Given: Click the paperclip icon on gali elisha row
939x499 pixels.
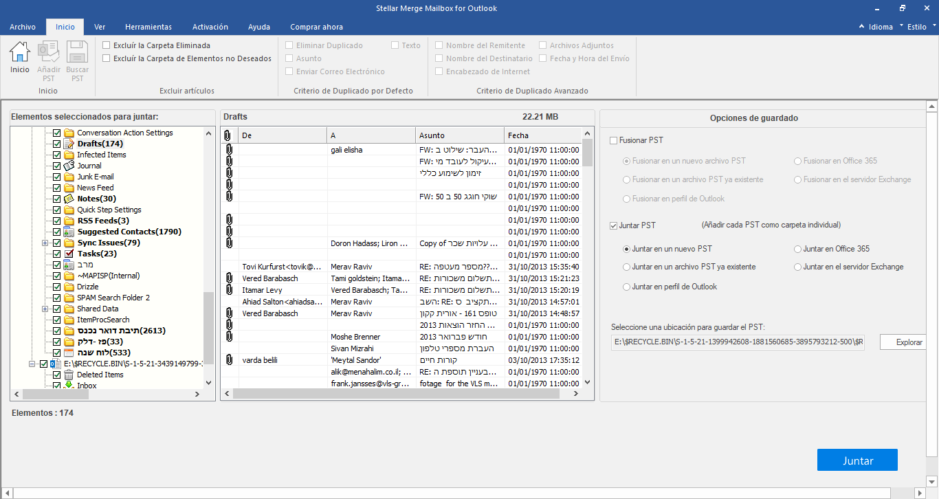Looking at the screenshot, I should [229, 150].
